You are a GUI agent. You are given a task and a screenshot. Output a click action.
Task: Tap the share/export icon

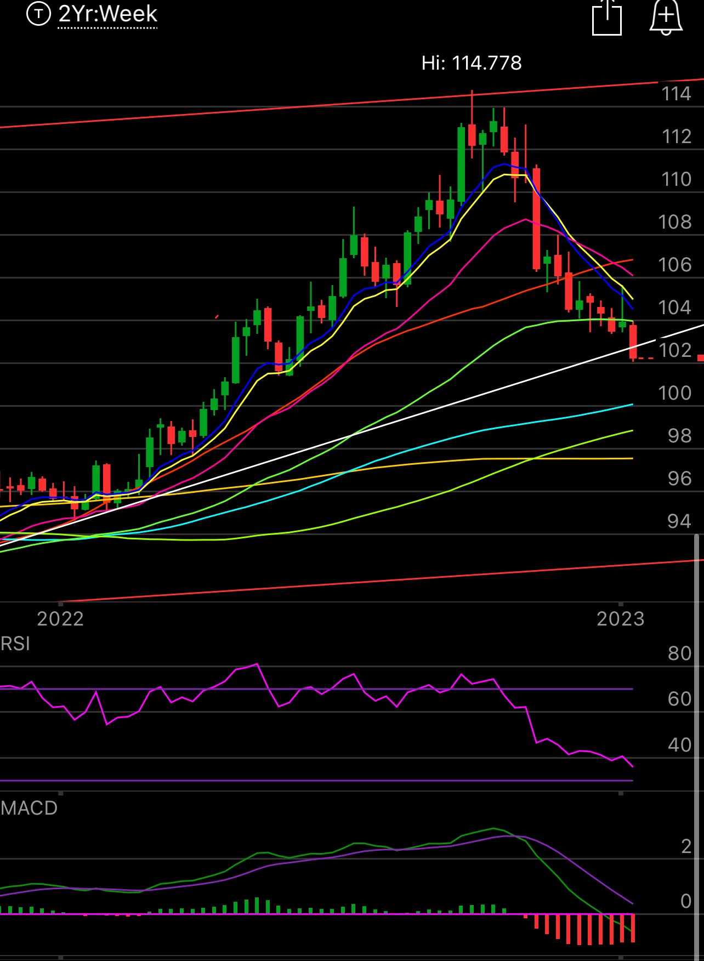pyautogui.click(x=607, y=18)
